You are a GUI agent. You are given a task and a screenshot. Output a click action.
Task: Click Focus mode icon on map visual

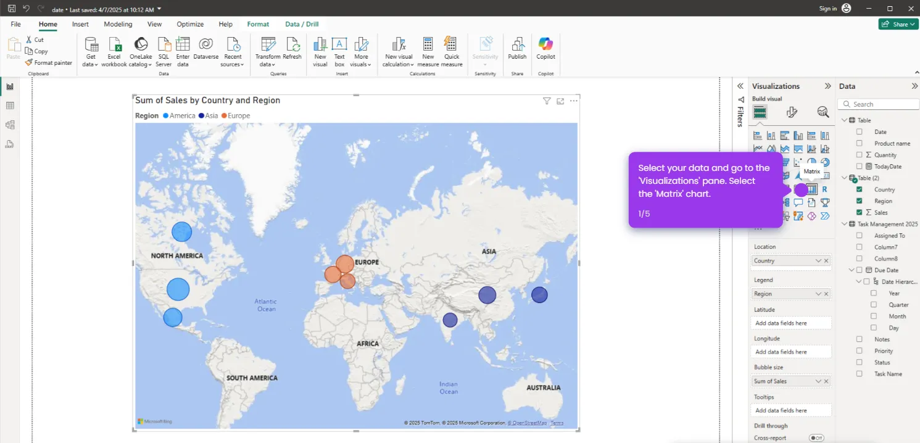coord(560,101)
